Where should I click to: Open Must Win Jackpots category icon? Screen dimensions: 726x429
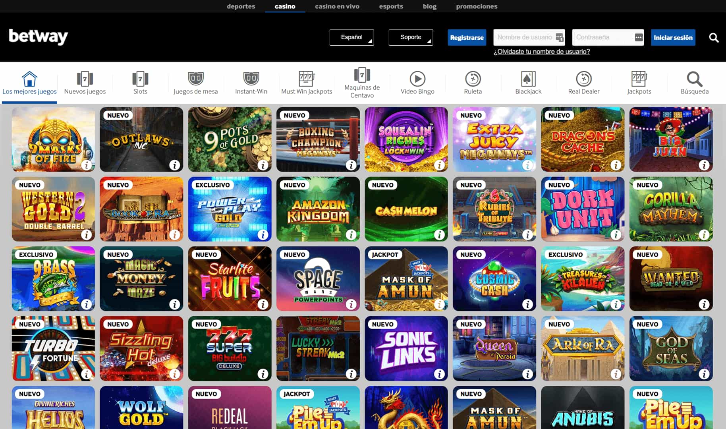pos(306,79)
